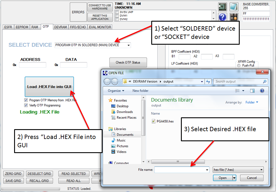Open the notepad icon near Base Converter
The width and height of the screenshot is (276, 192).
(x=234, y=6)
